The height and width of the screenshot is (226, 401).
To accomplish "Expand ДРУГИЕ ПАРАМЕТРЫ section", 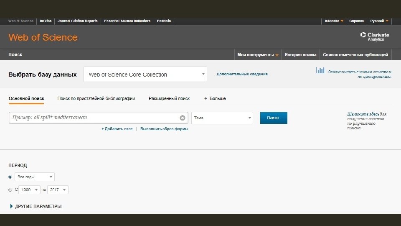I will [x=36, y=206].
